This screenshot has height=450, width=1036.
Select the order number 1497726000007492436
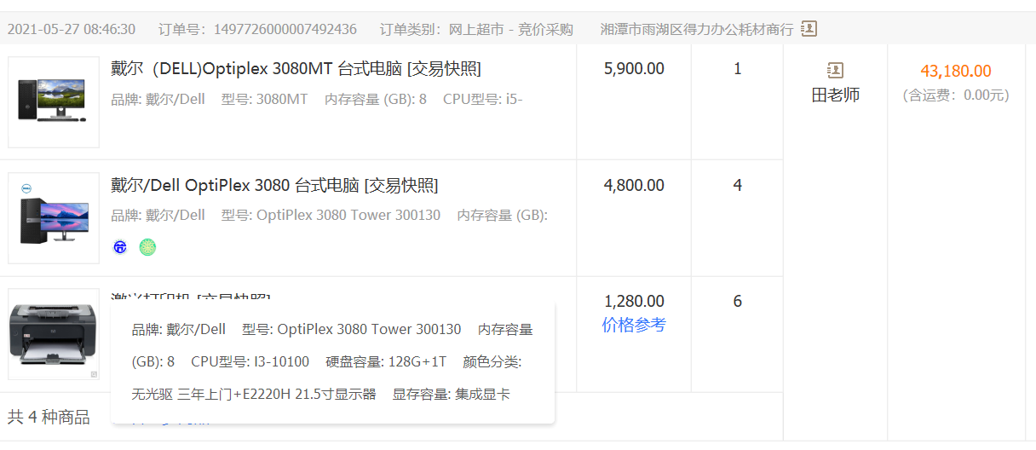tap(285, 29)
